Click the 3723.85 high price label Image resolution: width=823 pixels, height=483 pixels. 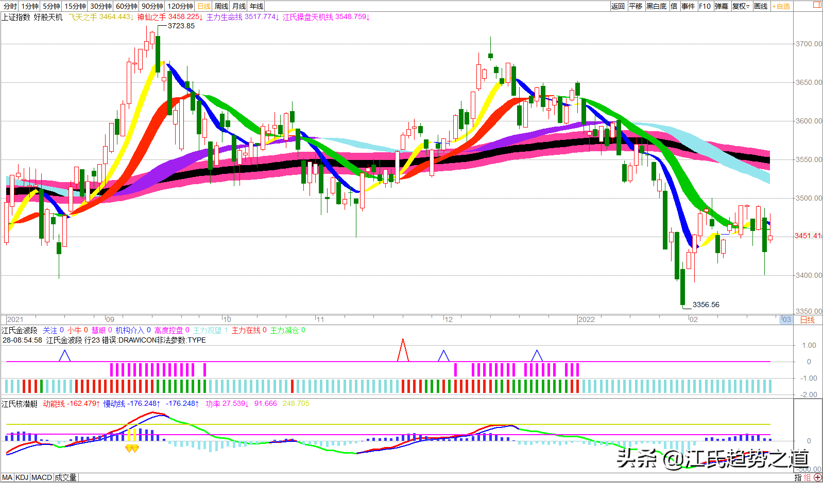click(x=181, y=26)
